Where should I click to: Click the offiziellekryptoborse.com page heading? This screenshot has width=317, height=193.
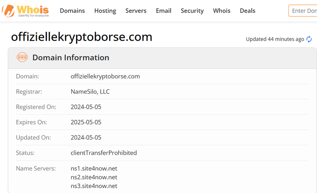pos(82,37)
